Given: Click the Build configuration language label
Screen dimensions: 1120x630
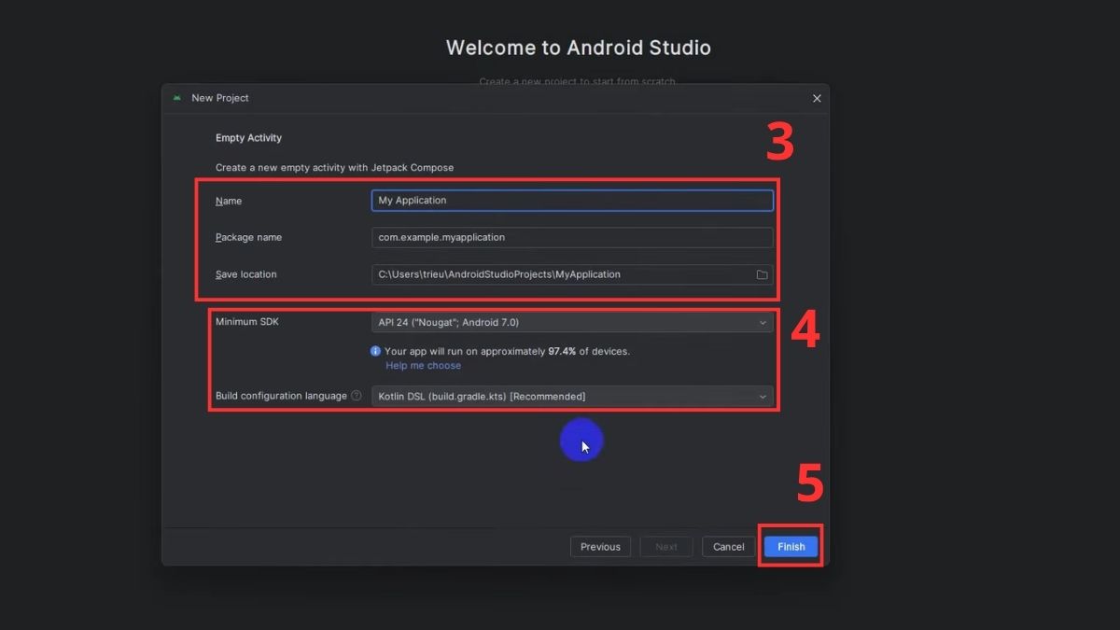Looking at the screenshot, I should pos(281,396).
